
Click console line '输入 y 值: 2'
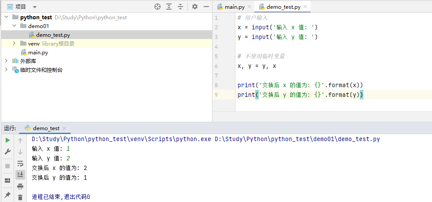pyautogui.click(x=51, y=158)
